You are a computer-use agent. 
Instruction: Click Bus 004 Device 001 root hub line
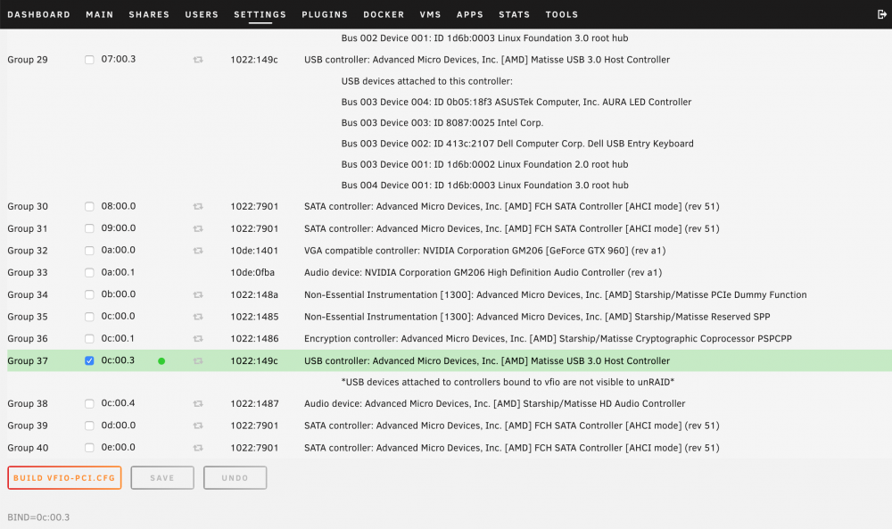tap(484, 186)
